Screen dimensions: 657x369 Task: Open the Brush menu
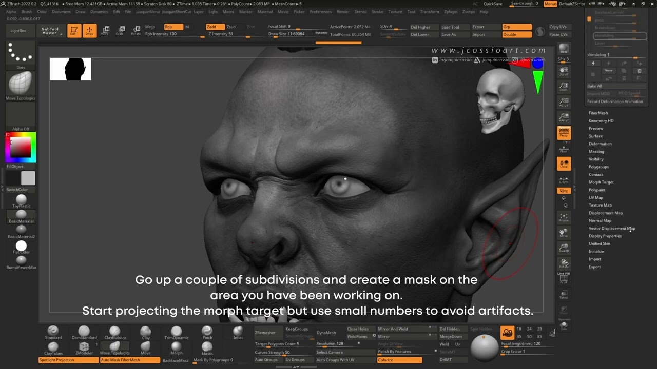27,12
